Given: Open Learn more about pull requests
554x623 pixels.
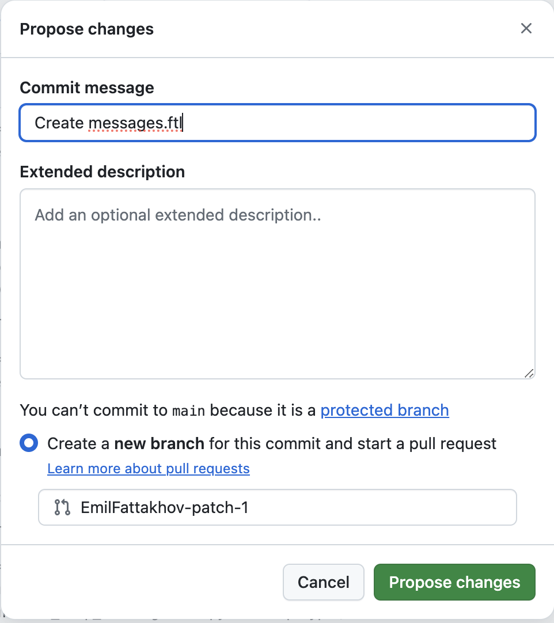Looking at the screenshot, I should (x=149, y=469).
